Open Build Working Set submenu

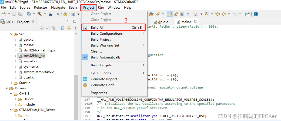click(114, 45)
